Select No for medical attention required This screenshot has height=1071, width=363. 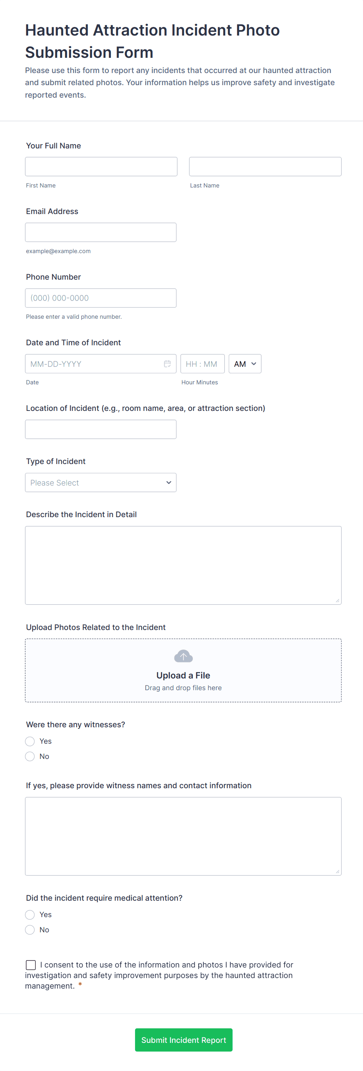click(30, 930)
